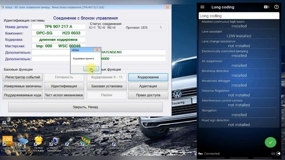Change Lane change assistance setting
The height and width of the screenshot is (160, 285).
(239, 44)
